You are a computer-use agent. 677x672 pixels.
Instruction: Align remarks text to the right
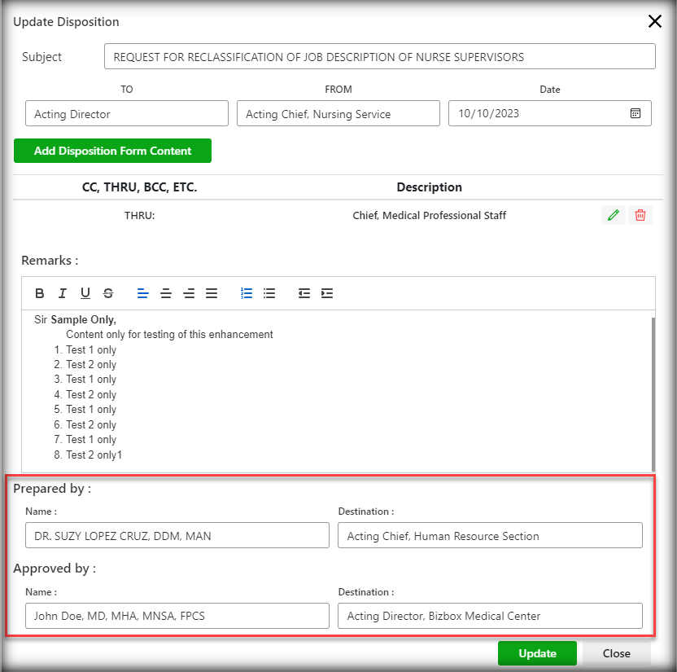[189, 293]
